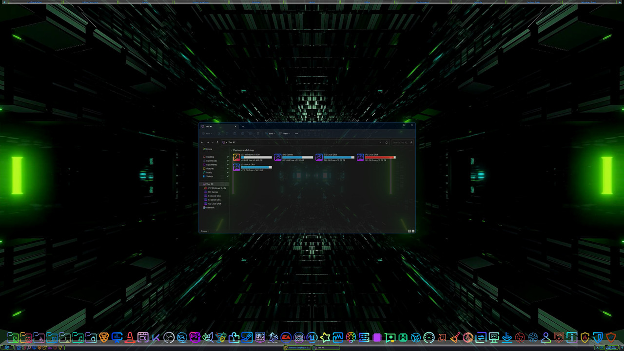Screen dimensions: 624x351
Task: Open Steam from the dock
Action: pos(247,337)
